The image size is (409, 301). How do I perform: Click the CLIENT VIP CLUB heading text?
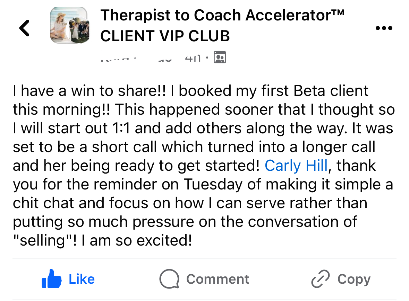165,36
